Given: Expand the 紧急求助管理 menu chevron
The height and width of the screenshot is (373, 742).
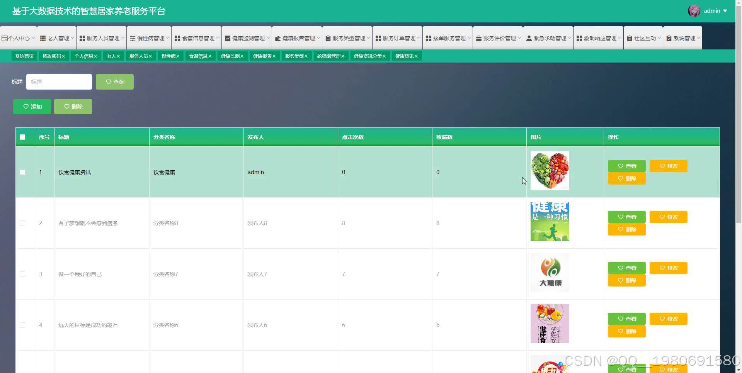Looking at the screenshot, I should point(570,38).
